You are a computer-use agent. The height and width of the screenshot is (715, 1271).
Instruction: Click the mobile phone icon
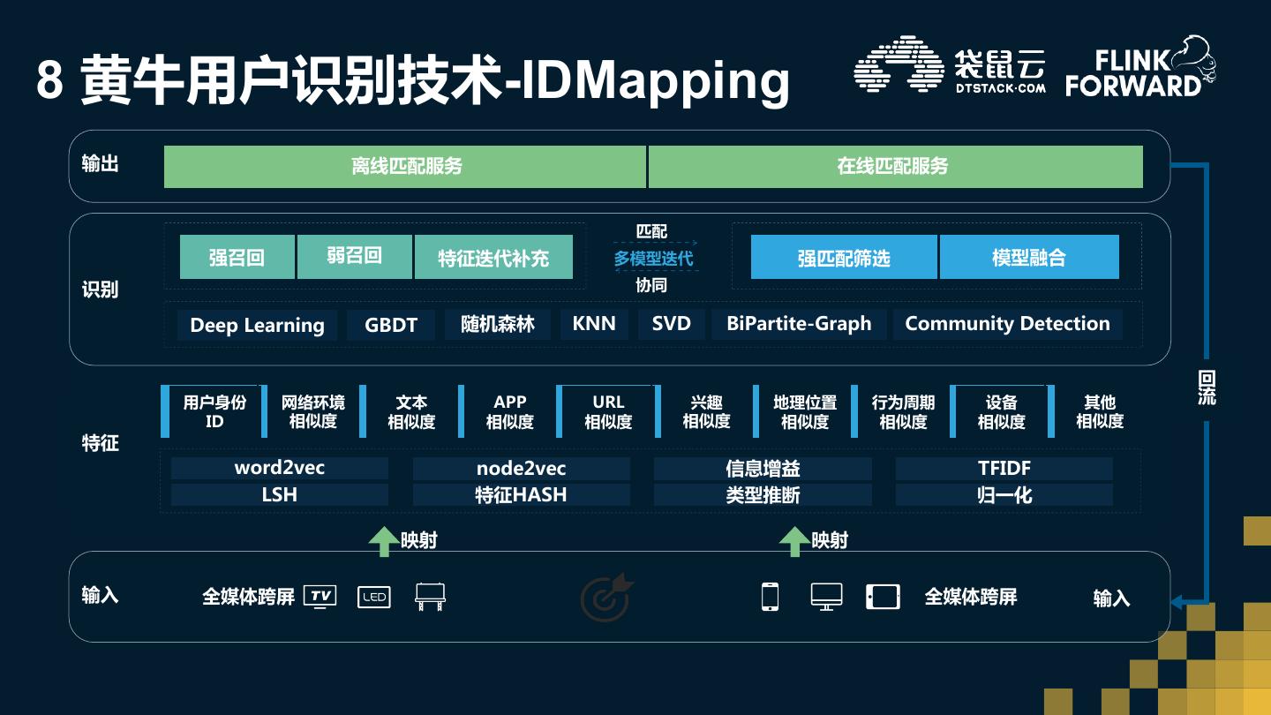pyautogui.click(x=770, y=597)
